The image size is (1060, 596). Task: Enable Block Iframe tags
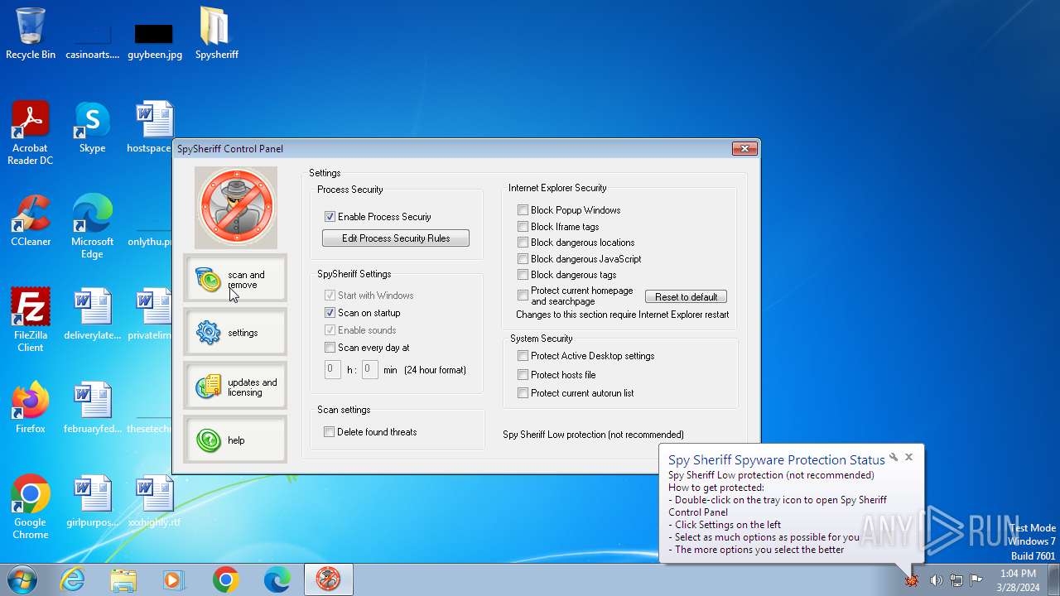point(523,227)
